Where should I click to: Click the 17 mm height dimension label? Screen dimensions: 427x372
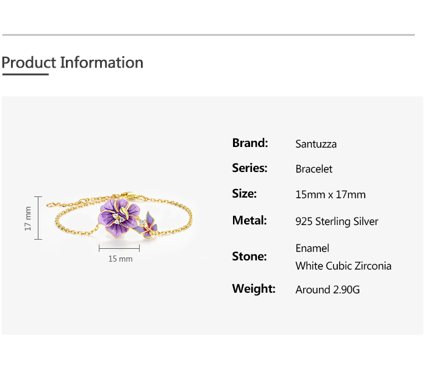[x=27, y=218]
